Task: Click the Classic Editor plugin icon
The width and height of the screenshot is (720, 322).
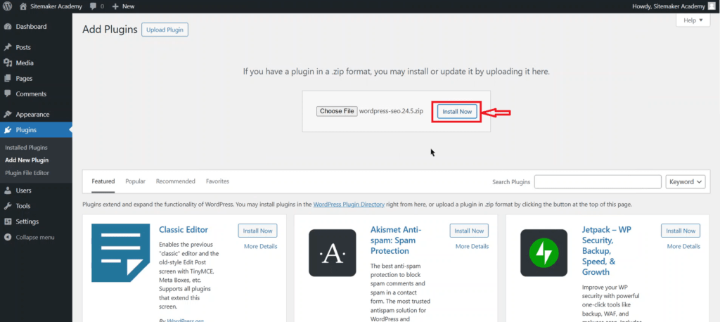Action: [121, 252]
